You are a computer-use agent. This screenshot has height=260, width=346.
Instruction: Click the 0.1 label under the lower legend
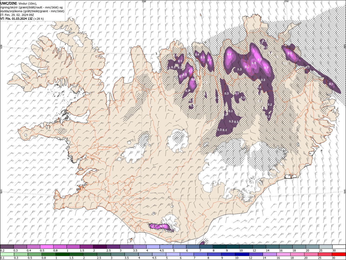click(x=2, y=258)
